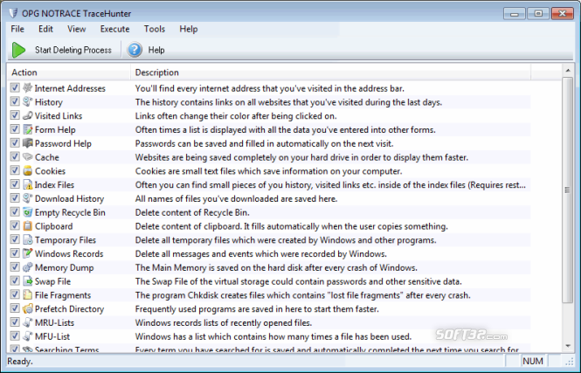This screenshot has width=581, height=373.
Task: Select the File Fragments row text
Action: 63,295
